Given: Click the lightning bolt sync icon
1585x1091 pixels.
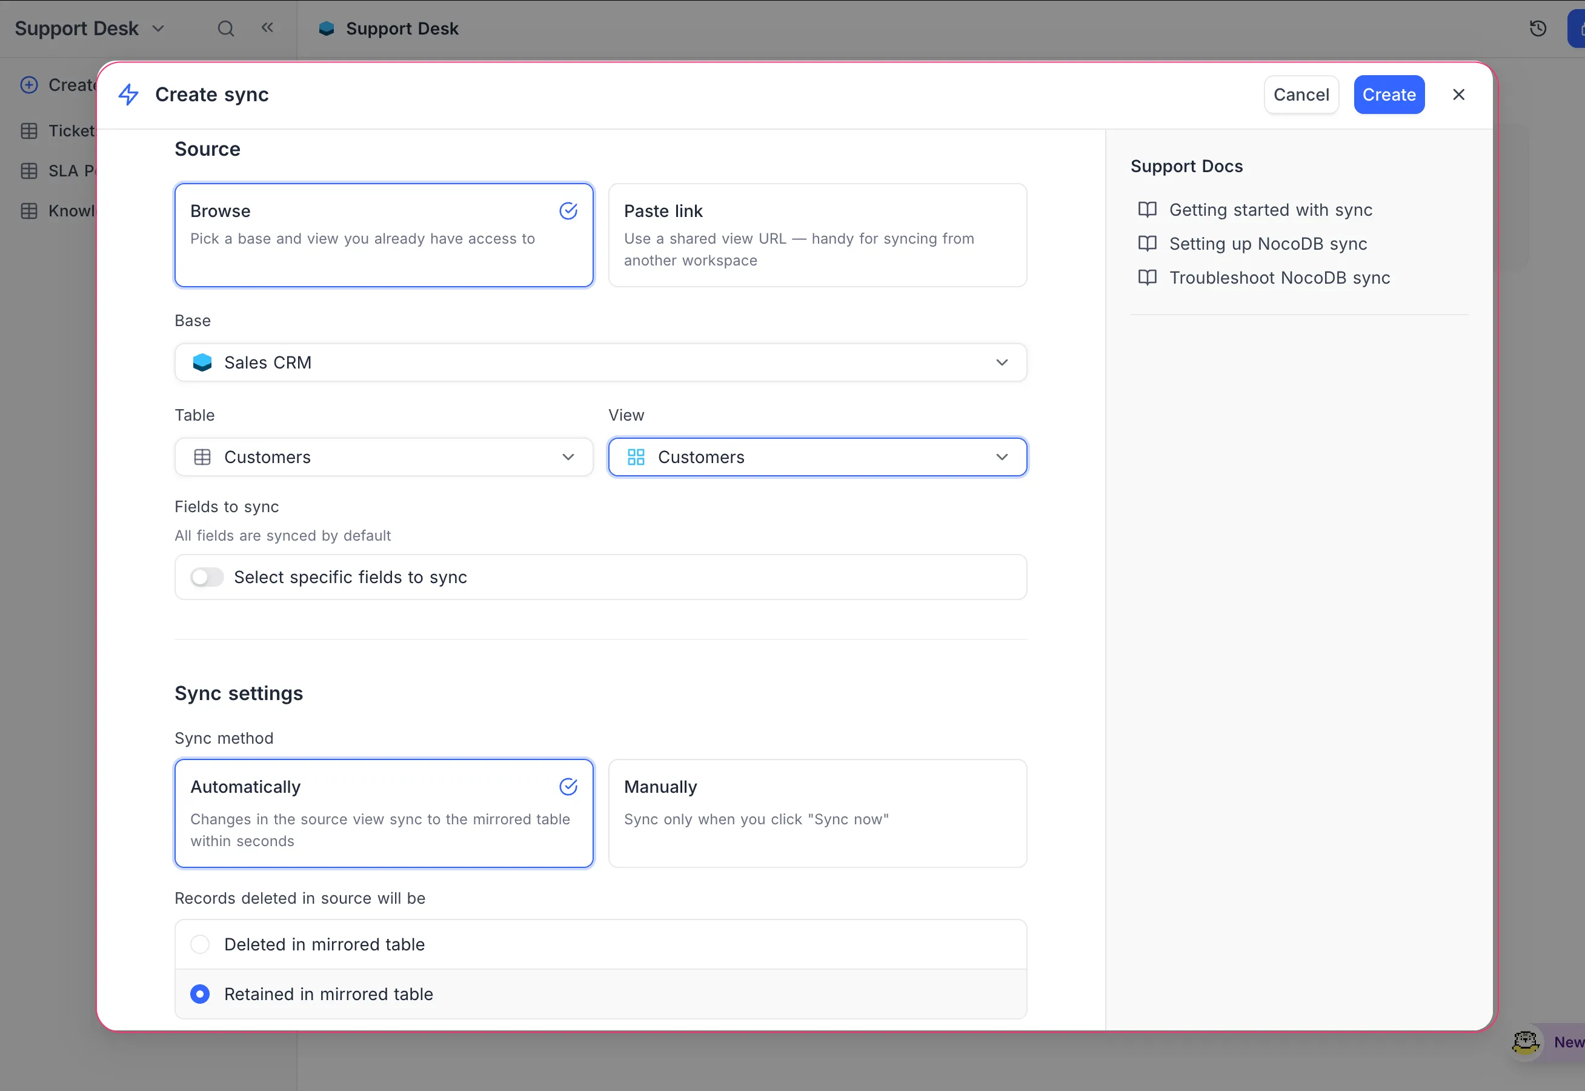Looking at the screenshot, I should point(128,95).
